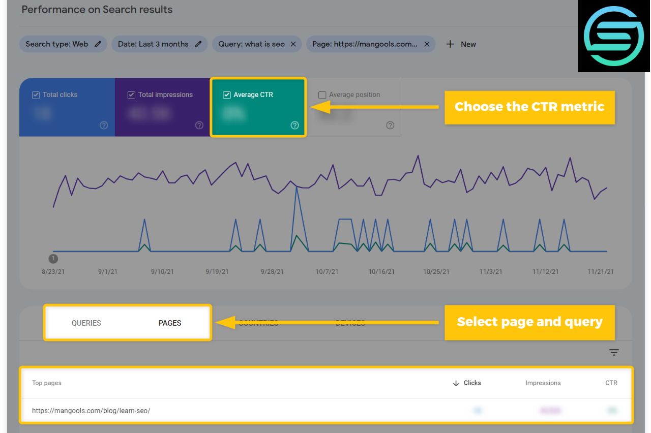The height and width of the screenshot is (433, 651).
Task: Open help icon on Total clicks card
Action: (x=104, y=125)
